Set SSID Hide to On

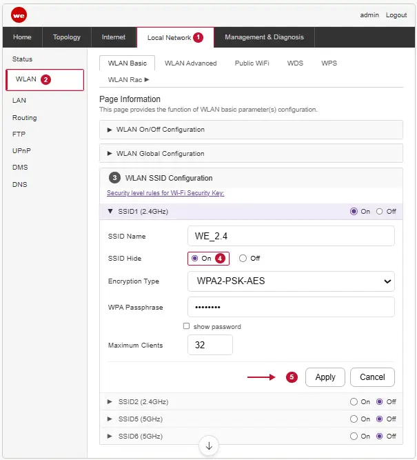coord(194,258)
